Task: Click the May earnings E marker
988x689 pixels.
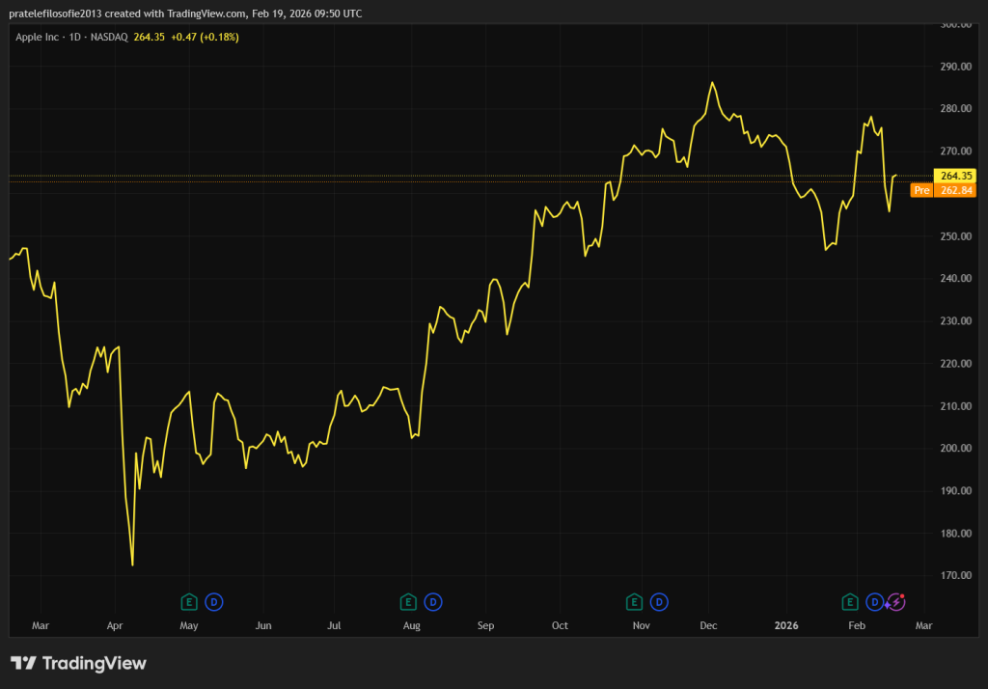Action: click(x=189, y=602)
